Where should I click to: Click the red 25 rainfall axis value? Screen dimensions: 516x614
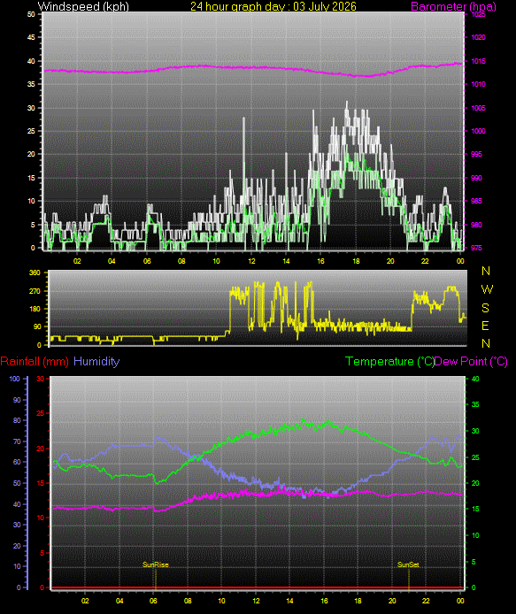coord(41,413)
